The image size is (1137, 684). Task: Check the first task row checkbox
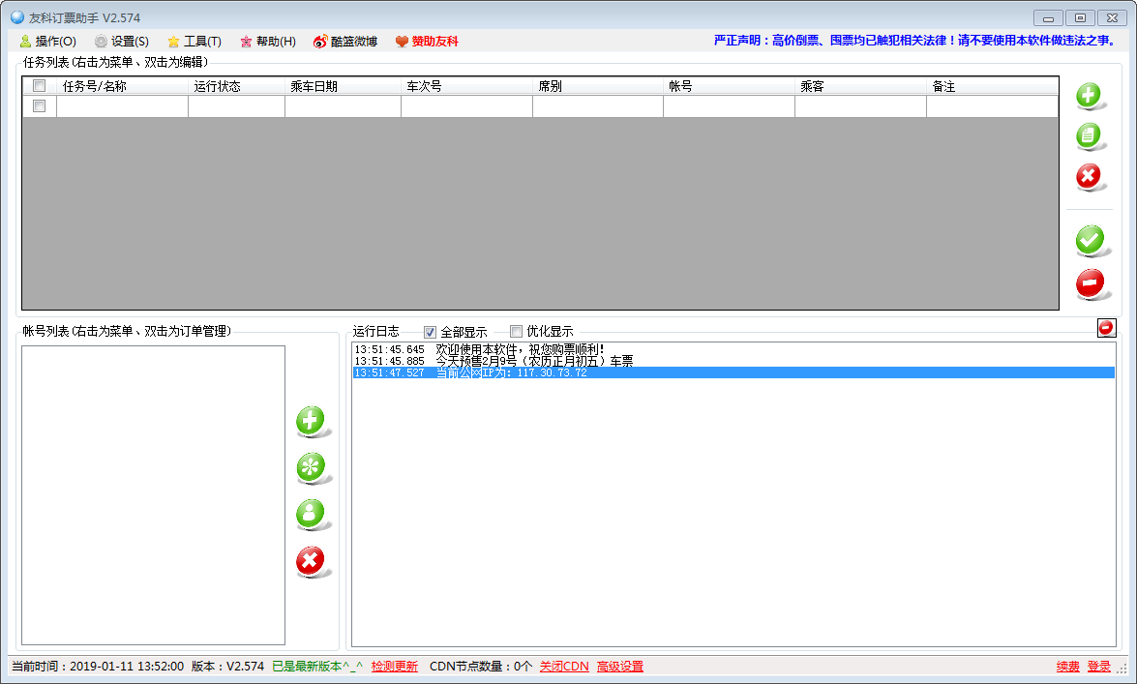pos(39,105)
